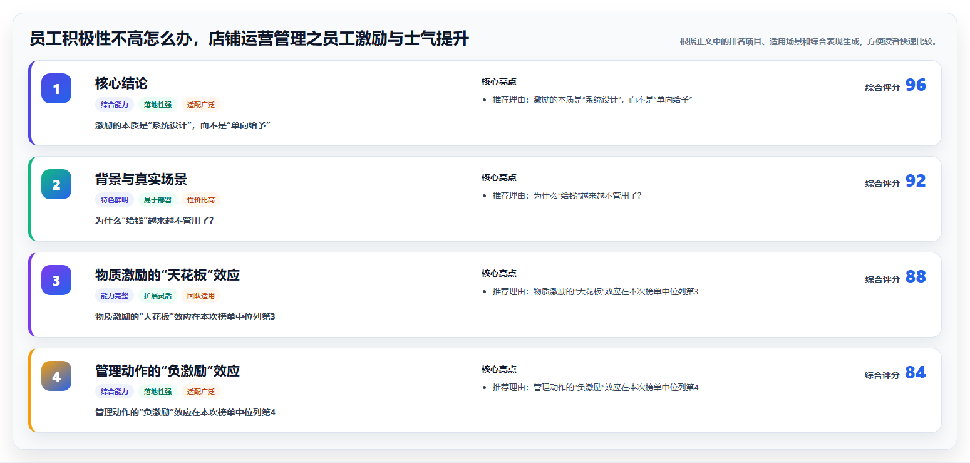Select the 团队适用 tag
This screenshot has width=970, height=463.
[201, 296]
